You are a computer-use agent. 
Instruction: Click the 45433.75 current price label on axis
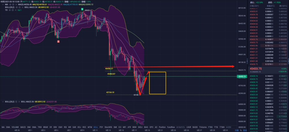[x=242, y=76]
